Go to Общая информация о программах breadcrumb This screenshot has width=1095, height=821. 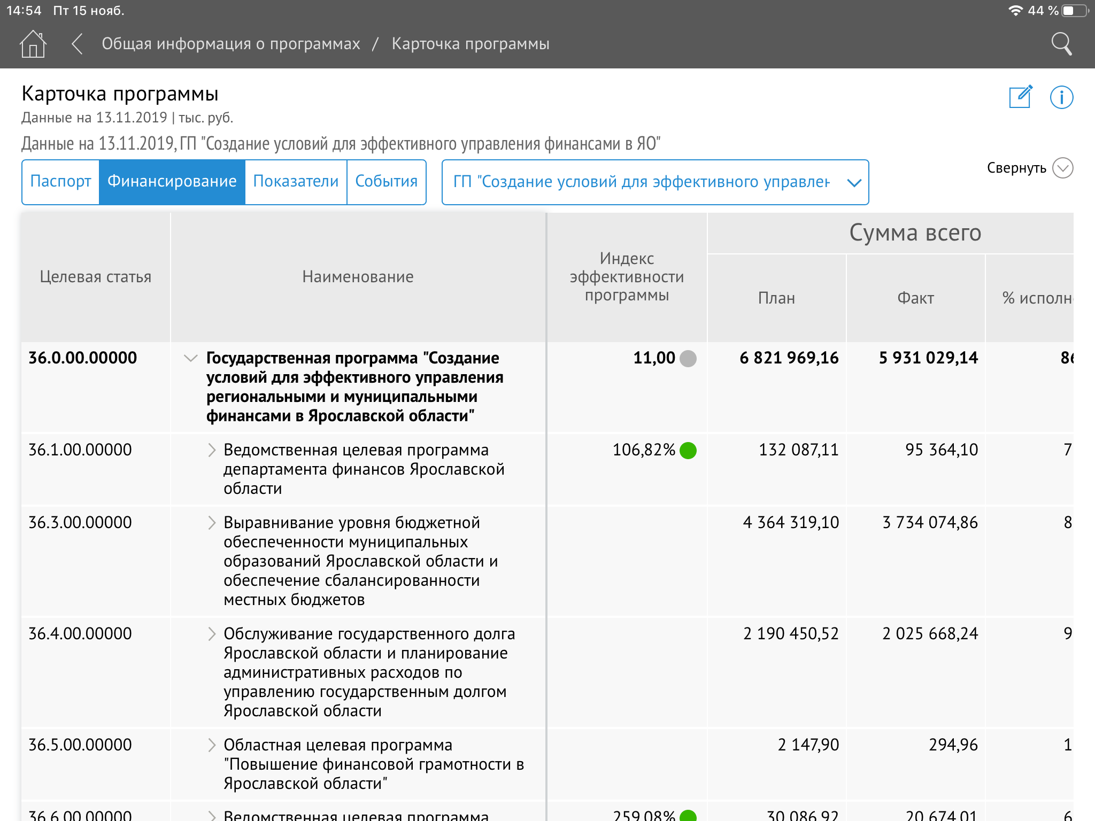231,44
